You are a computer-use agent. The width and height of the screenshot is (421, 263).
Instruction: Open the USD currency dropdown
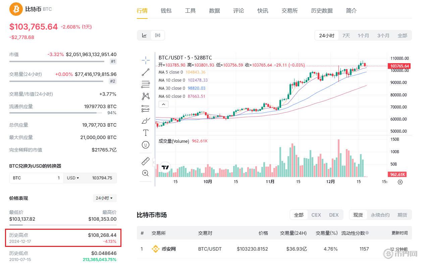click(72, 178)
